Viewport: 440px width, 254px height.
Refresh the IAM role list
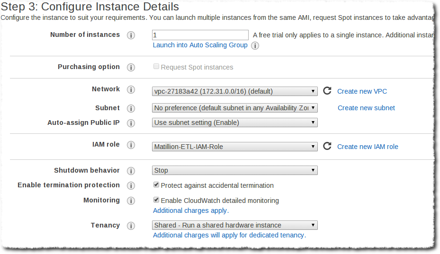[x=327, y=146]
